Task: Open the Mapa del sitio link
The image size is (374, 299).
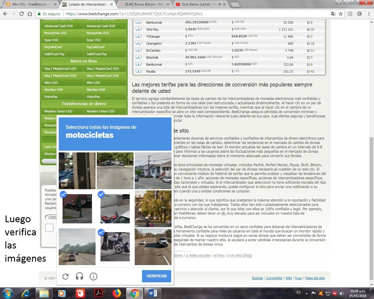Action: point(315,278)
